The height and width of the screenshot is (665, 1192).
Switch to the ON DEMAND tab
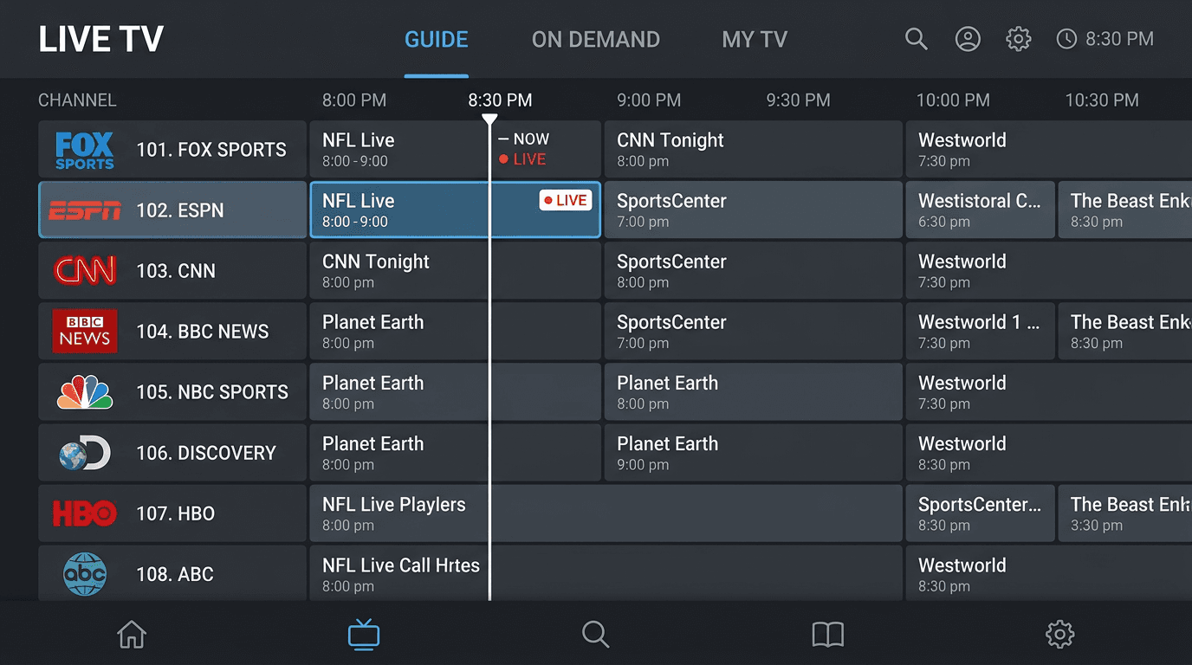[596, 38]
